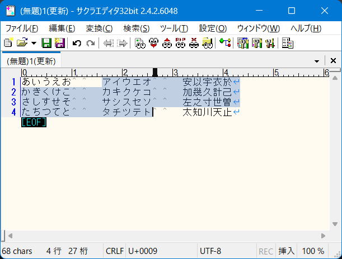Viewport: 342px width, 259px height.
Task: Click the jump history forward icon
Action: click(x=122, y=44)
